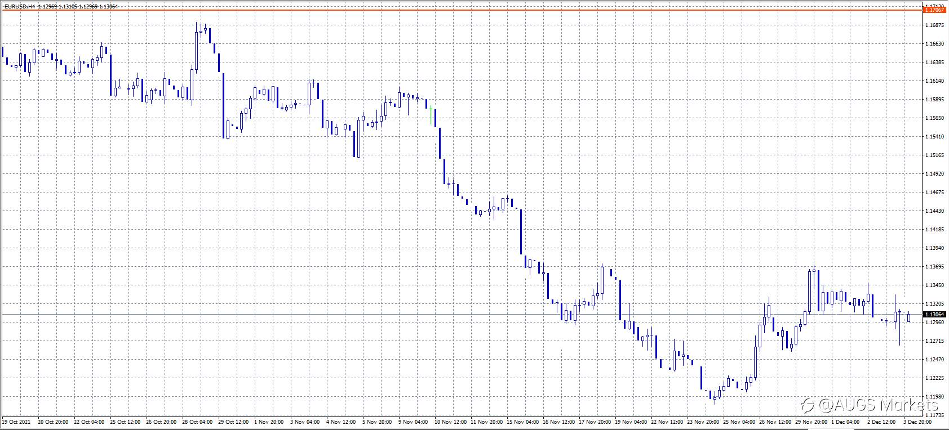
Task: Select the green candlestick around 9 November
Action: tap(431, 115)
